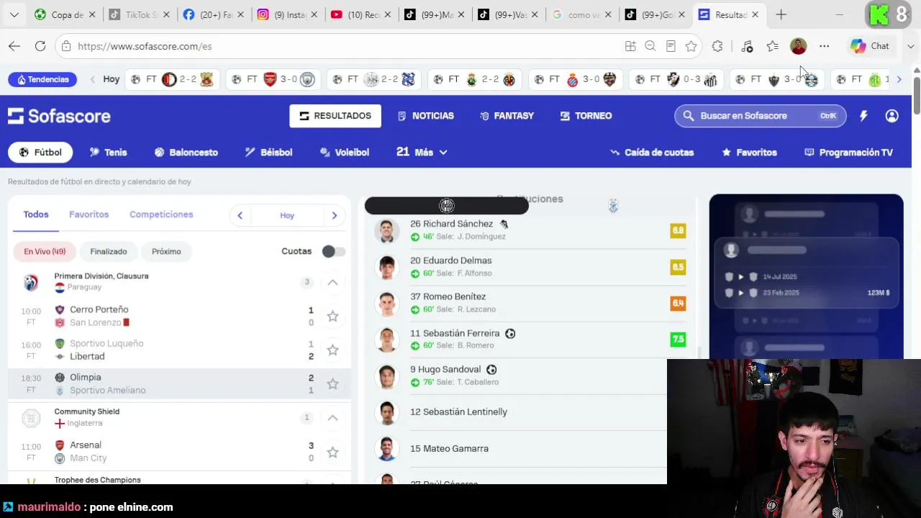Image resolution: width=921 pixels, height=518 pixels.
Task: Click the Sofascore logo
Action: pos(59,116)
